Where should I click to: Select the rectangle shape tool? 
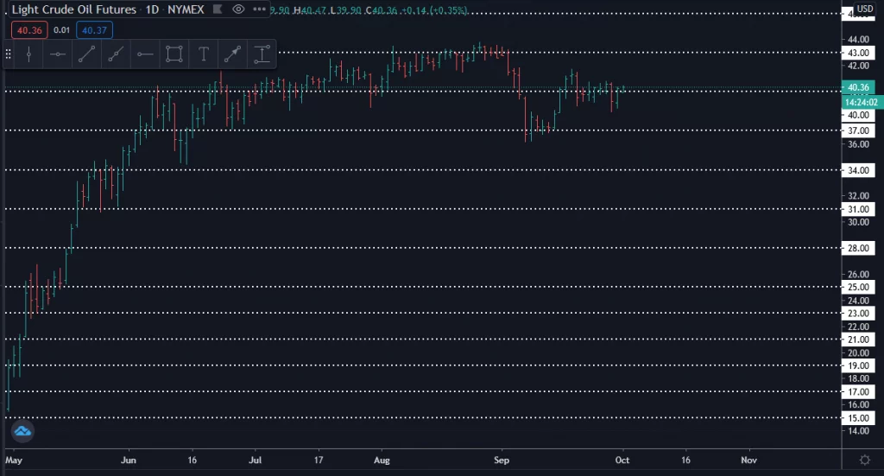174,54
